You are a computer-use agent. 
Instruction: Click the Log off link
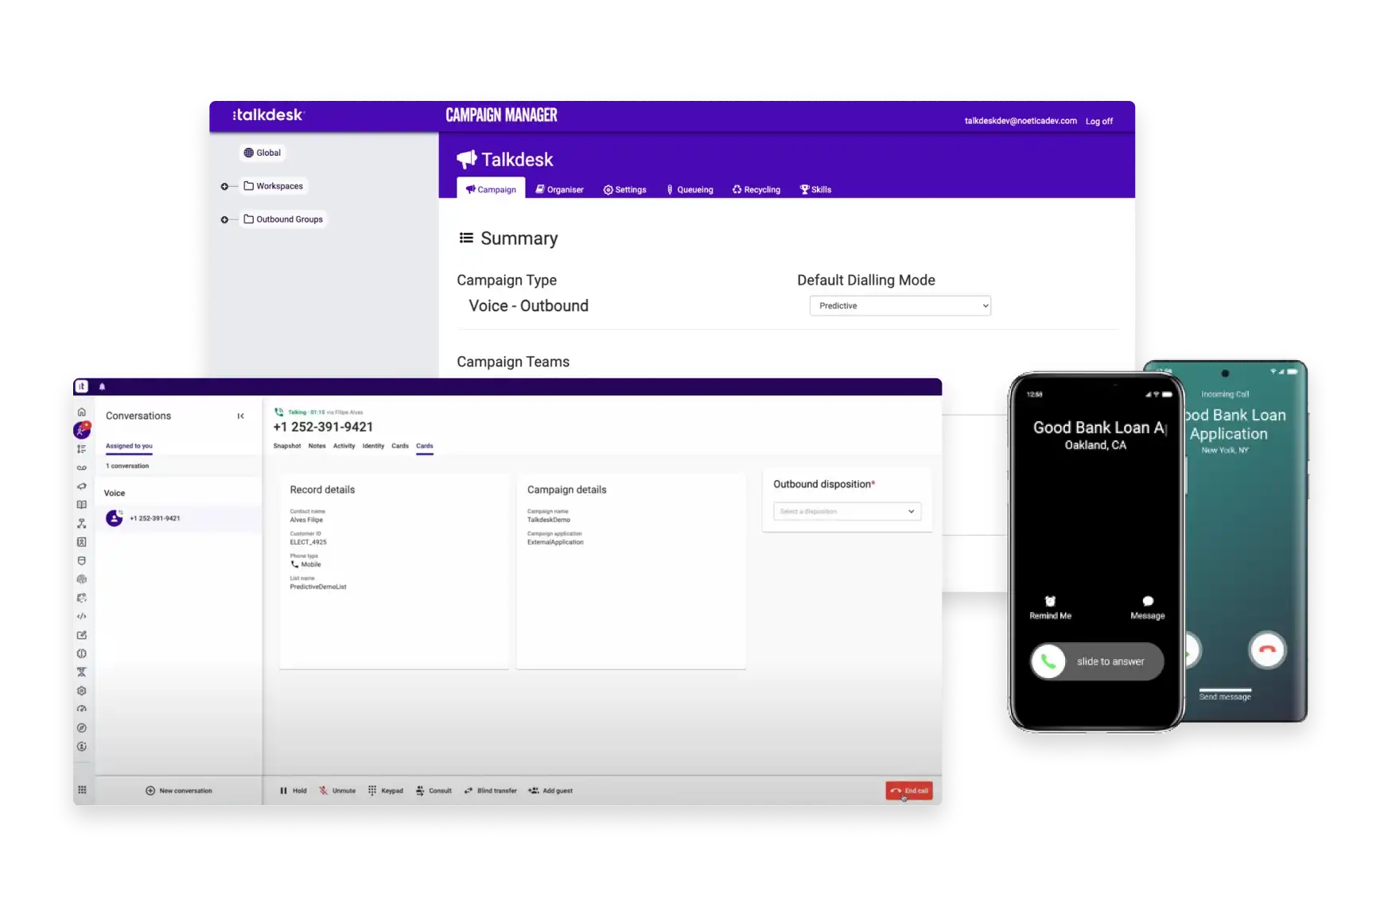pos(1098,122)
